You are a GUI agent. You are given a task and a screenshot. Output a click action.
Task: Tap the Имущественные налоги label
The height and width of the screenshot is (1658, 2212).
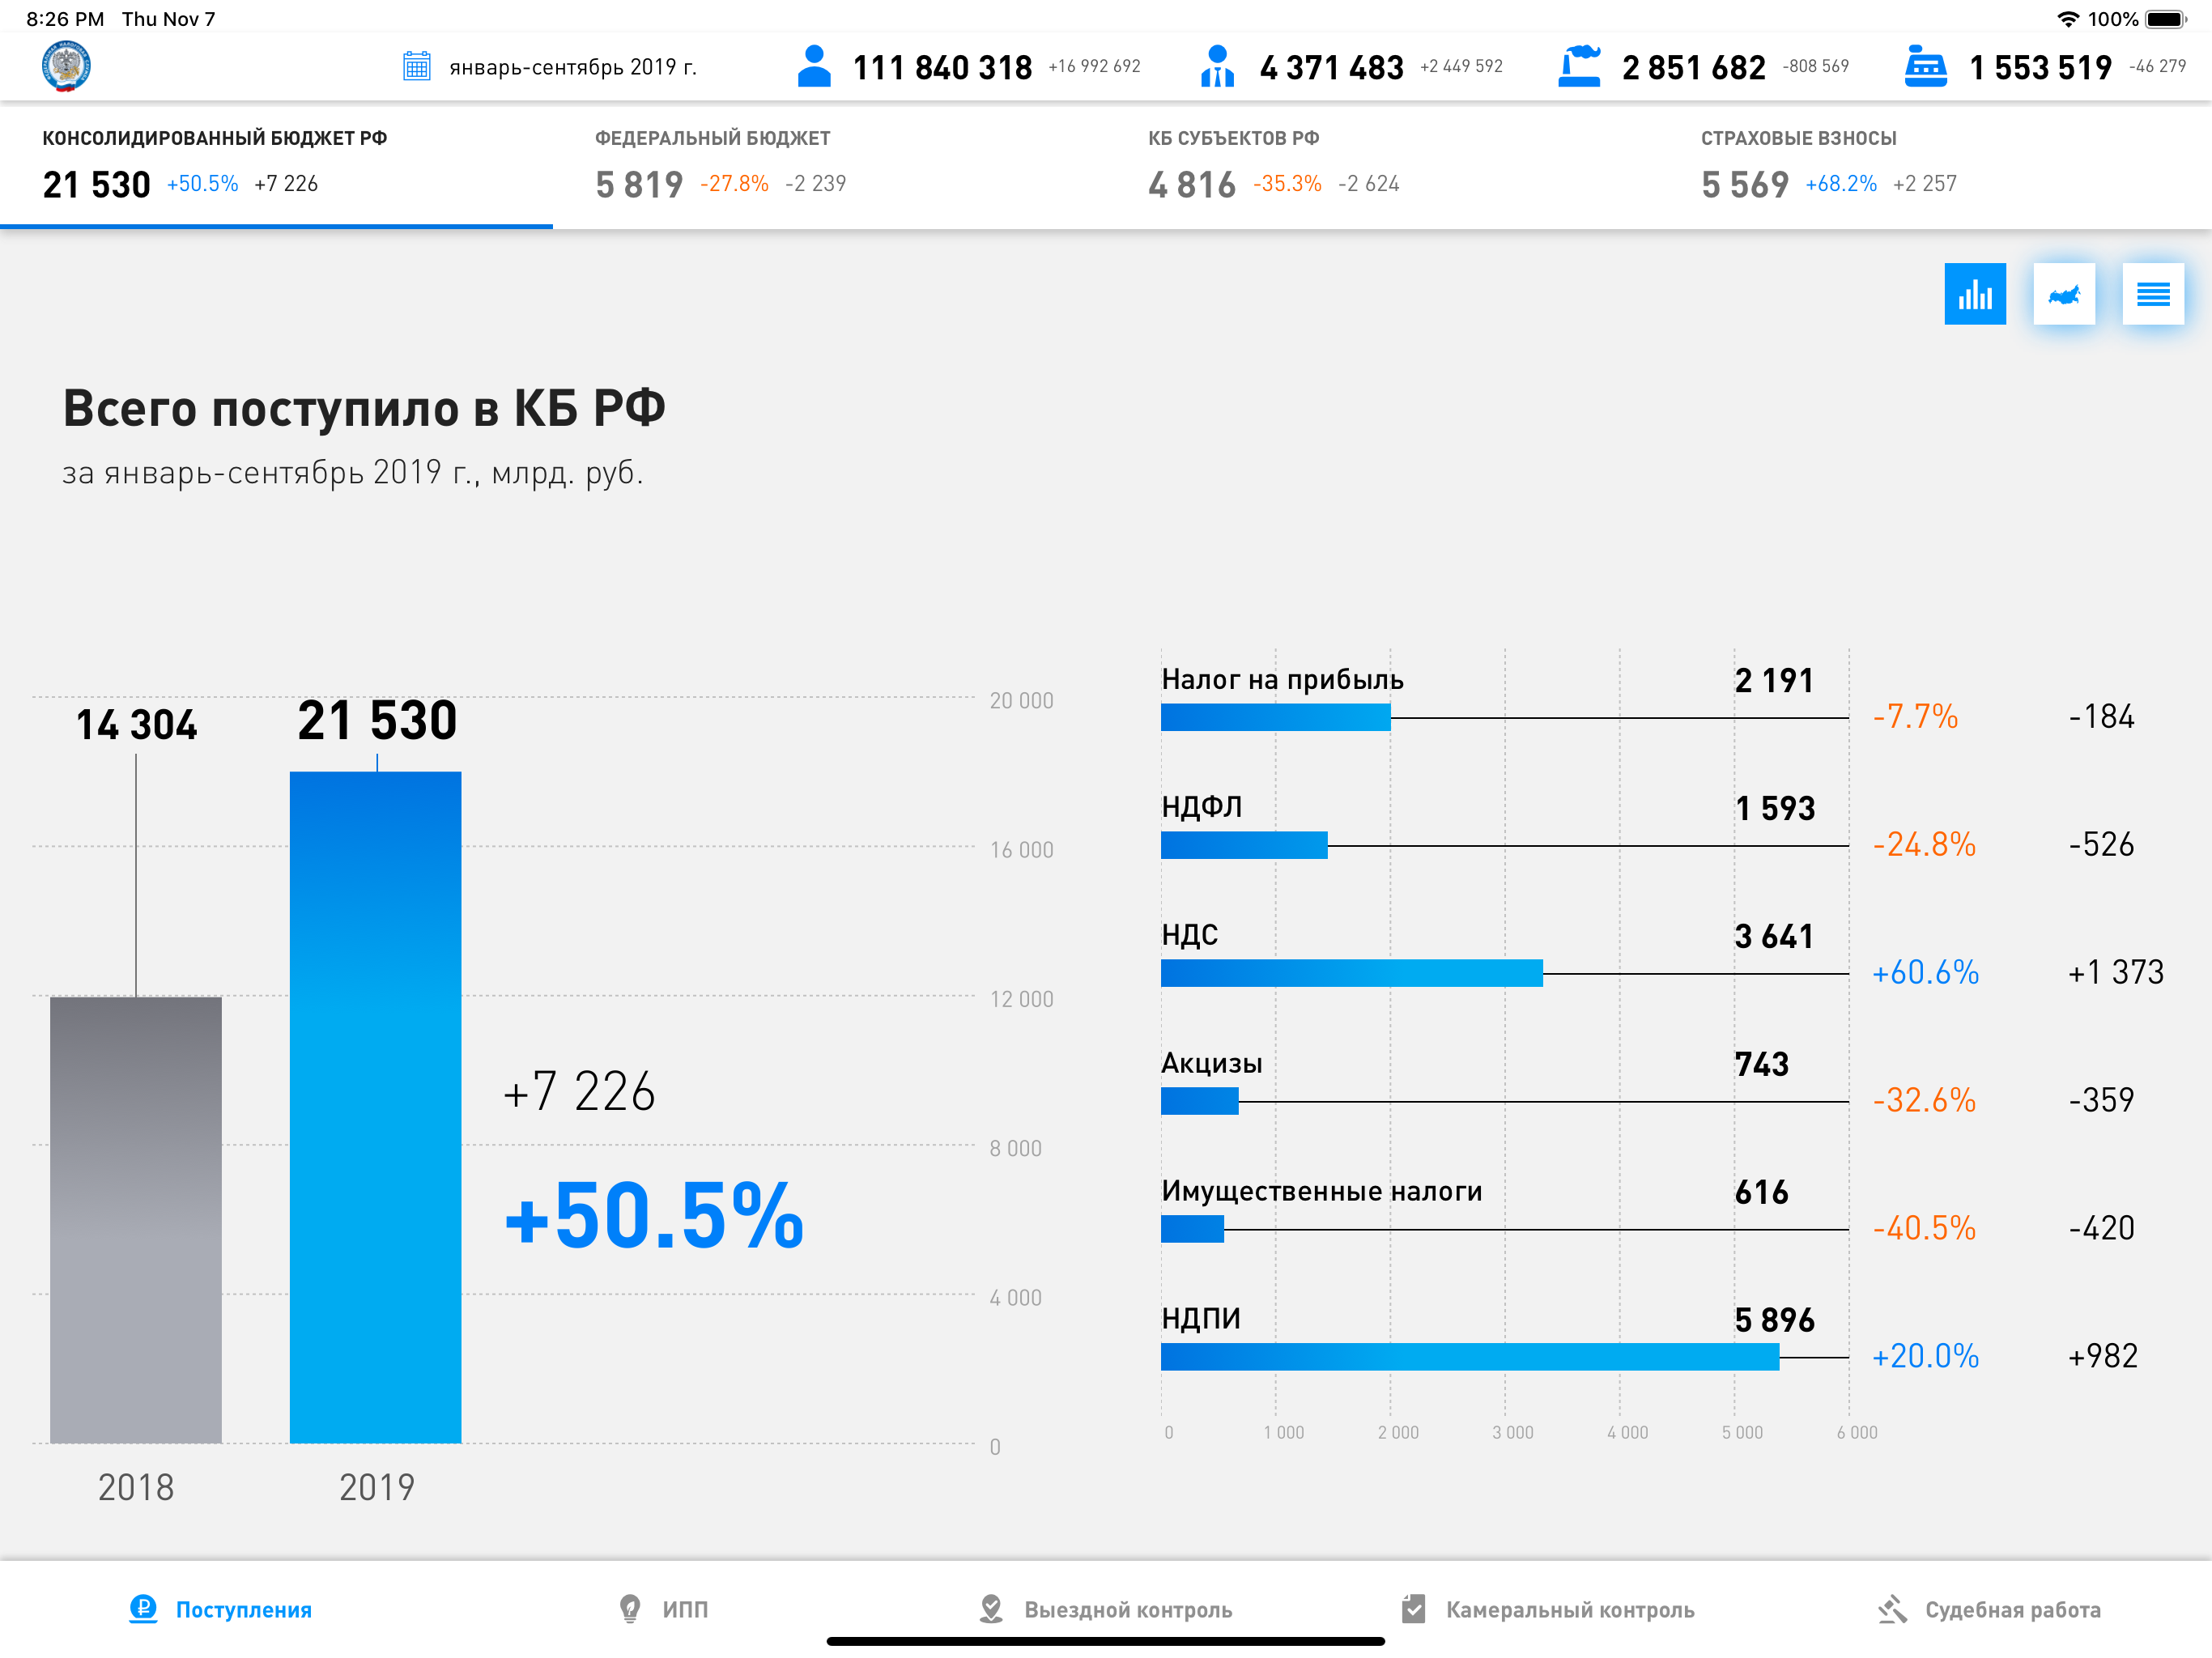pyautogui.click(x=1321, y=1191)
